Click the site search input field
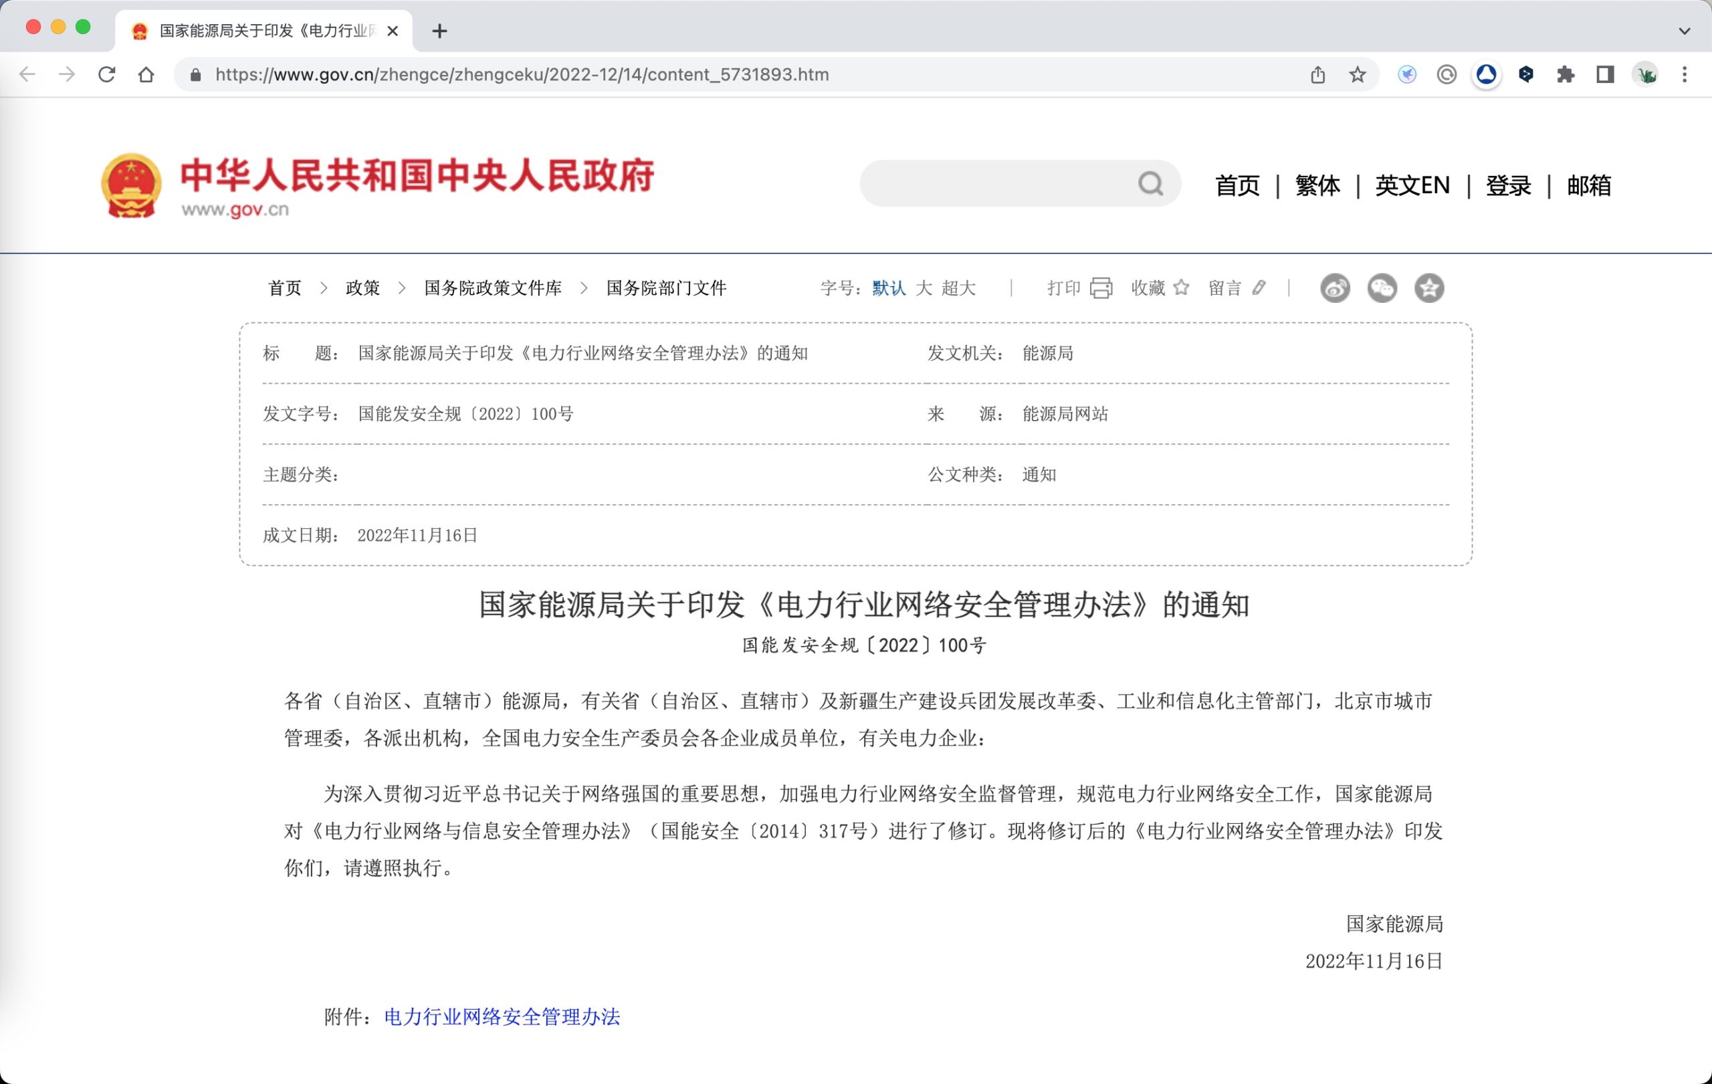The image size is (1712, 1084). [995, 184]
